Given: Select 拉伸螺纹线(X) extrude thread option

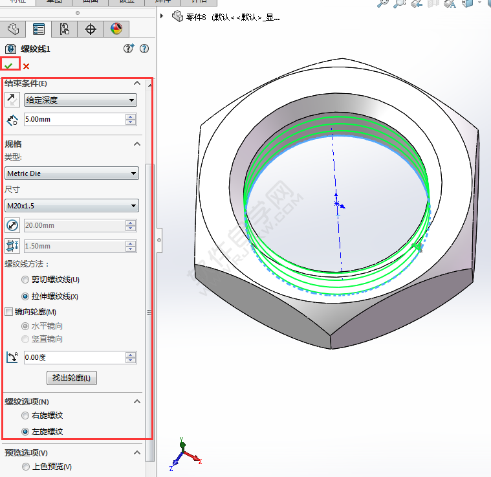Looking at the screenshot, I should tap(25, 296).
